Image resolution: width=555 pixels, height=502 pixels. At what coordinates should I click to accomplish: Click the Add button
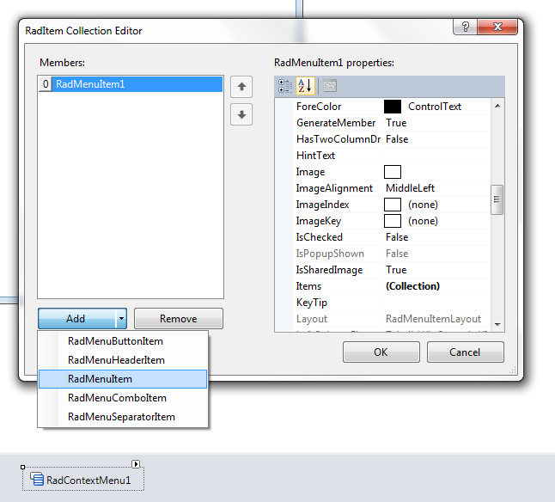[77, 318]
